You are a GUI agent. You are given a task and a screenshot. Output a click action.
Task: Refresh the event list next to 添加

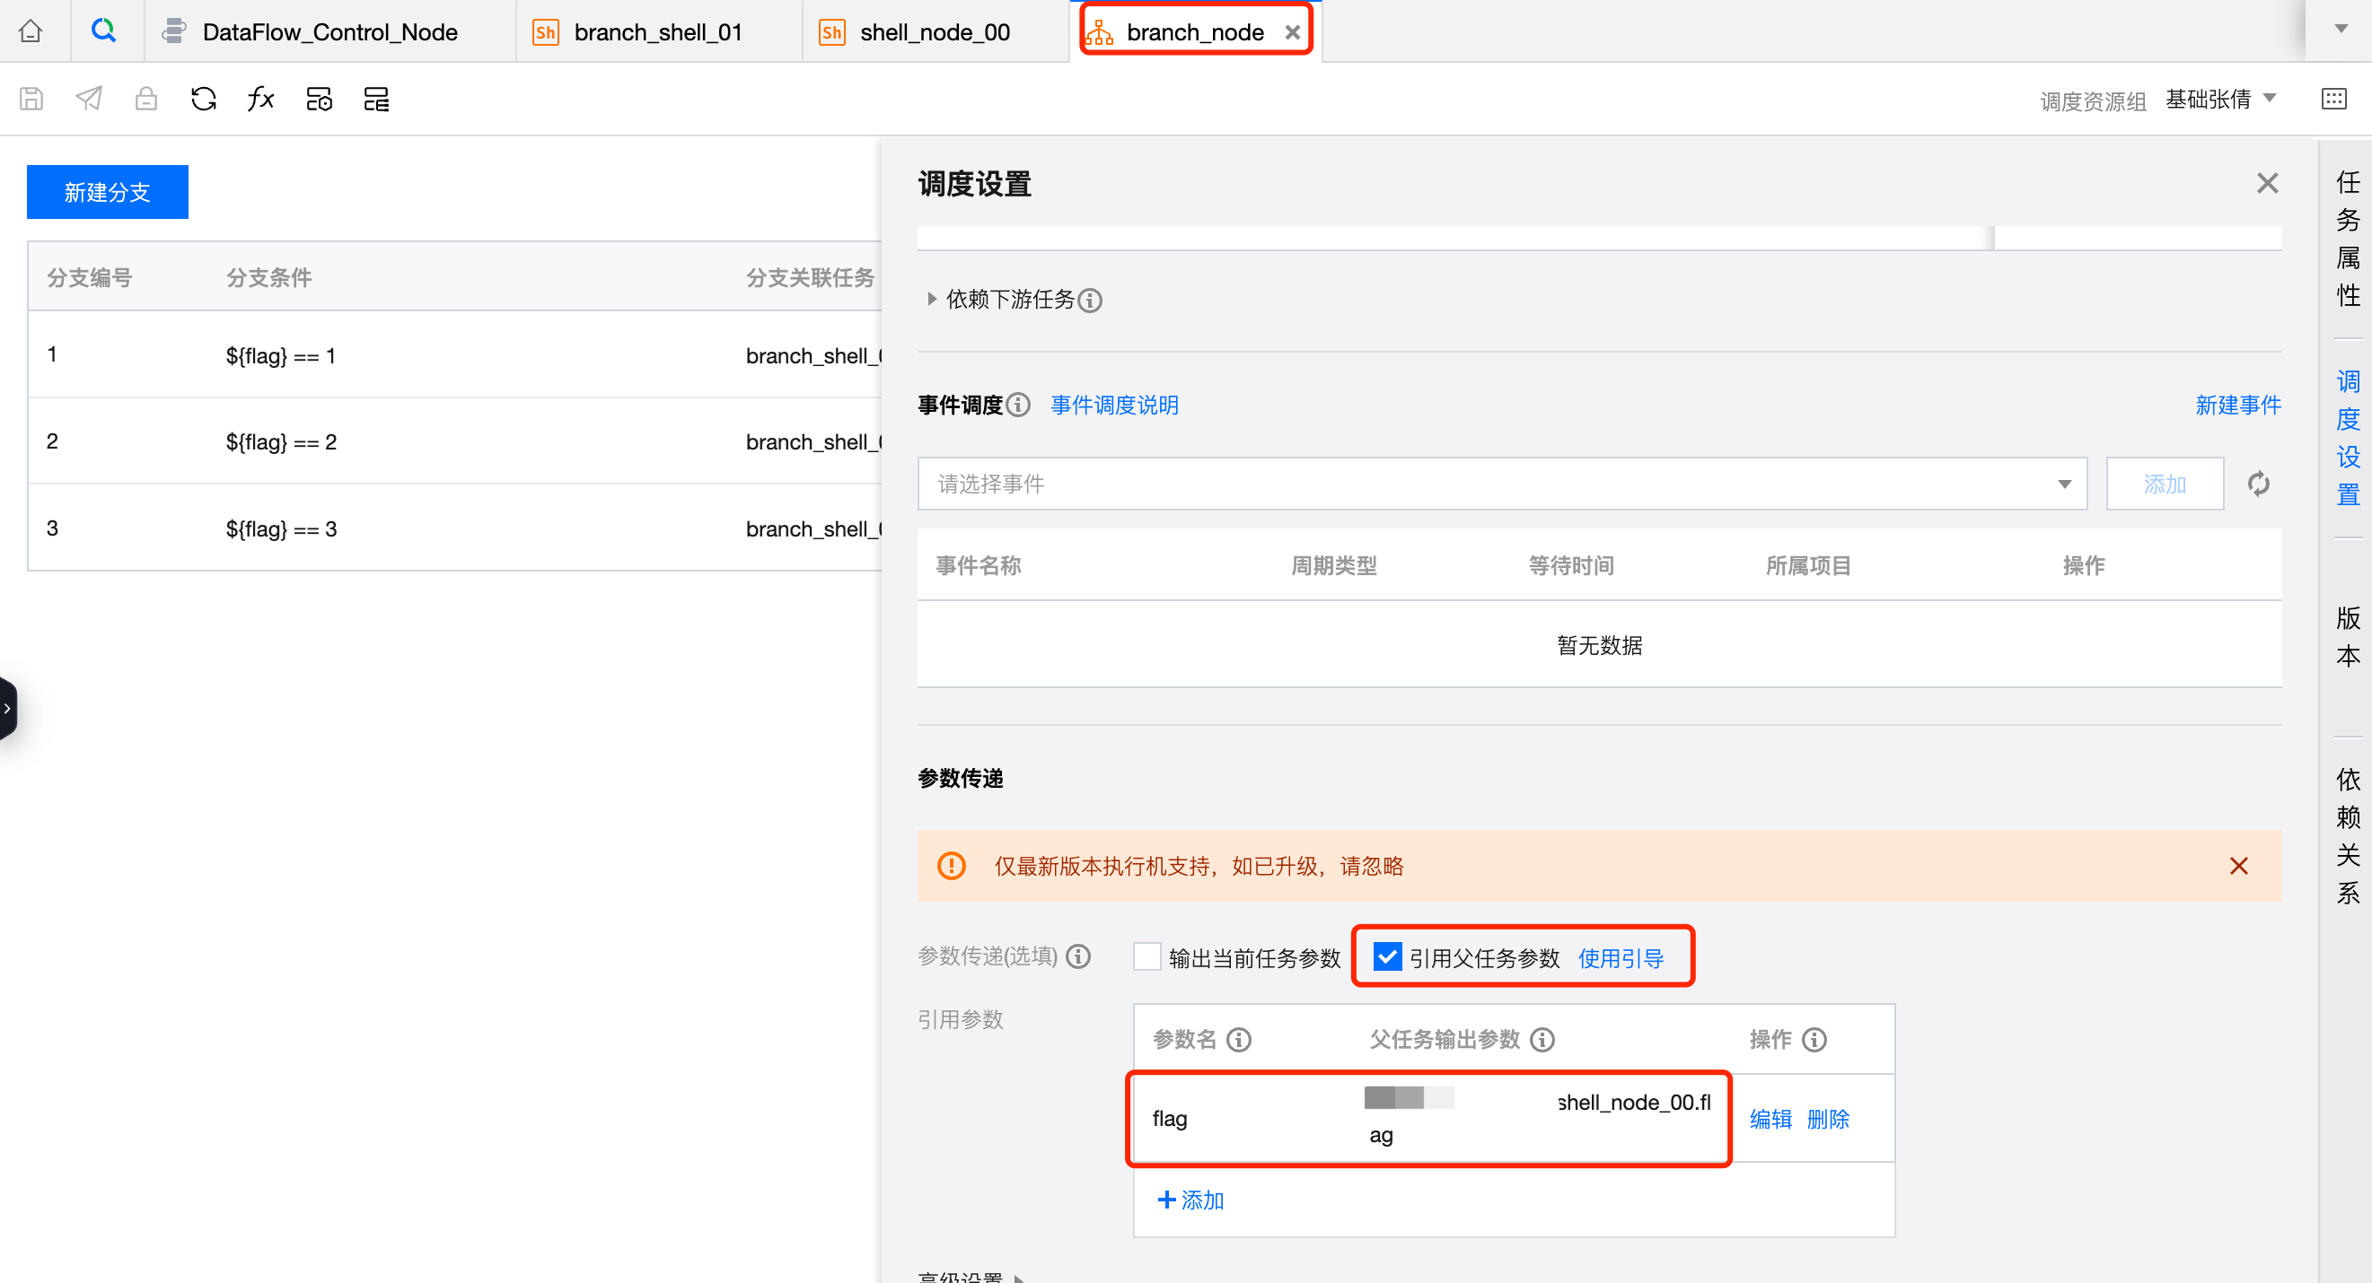[x=2258, y=484]
